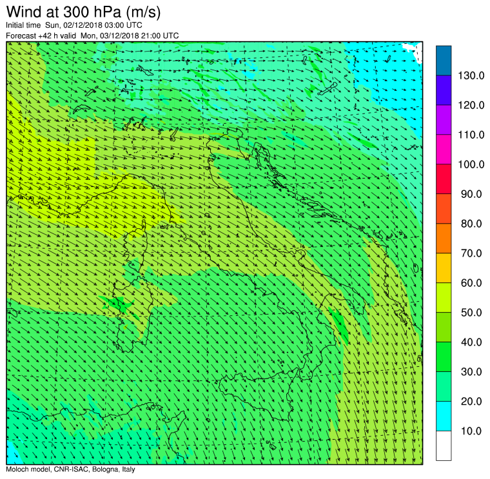Click the orange 70–80 colorbar swatch
The height and width of the screenshot is (479, 490).
click(444, 239)
